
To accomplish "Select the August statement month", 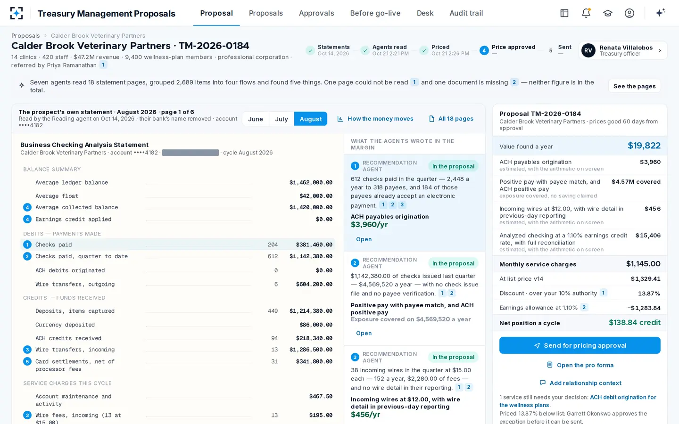I will pyautogui.click(x=311, y=119).
